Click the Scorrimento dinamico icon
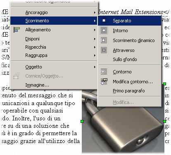This screenshot has width=171, height=155. 104,40
